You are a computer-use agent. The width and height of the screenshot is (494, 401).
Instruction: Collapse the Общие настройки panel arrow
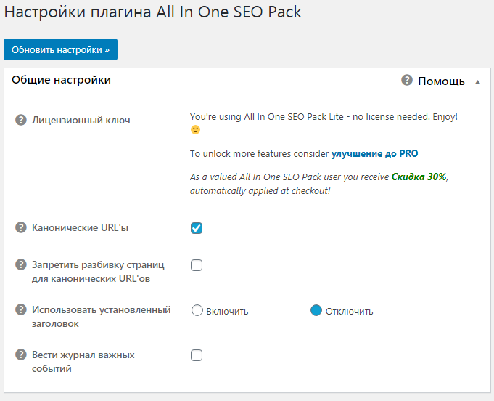tap(477, 82)
